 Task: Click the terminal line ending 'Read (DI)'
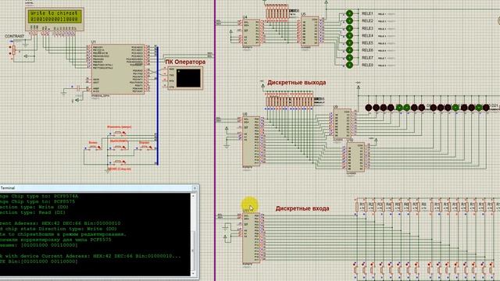pos(33,212)
